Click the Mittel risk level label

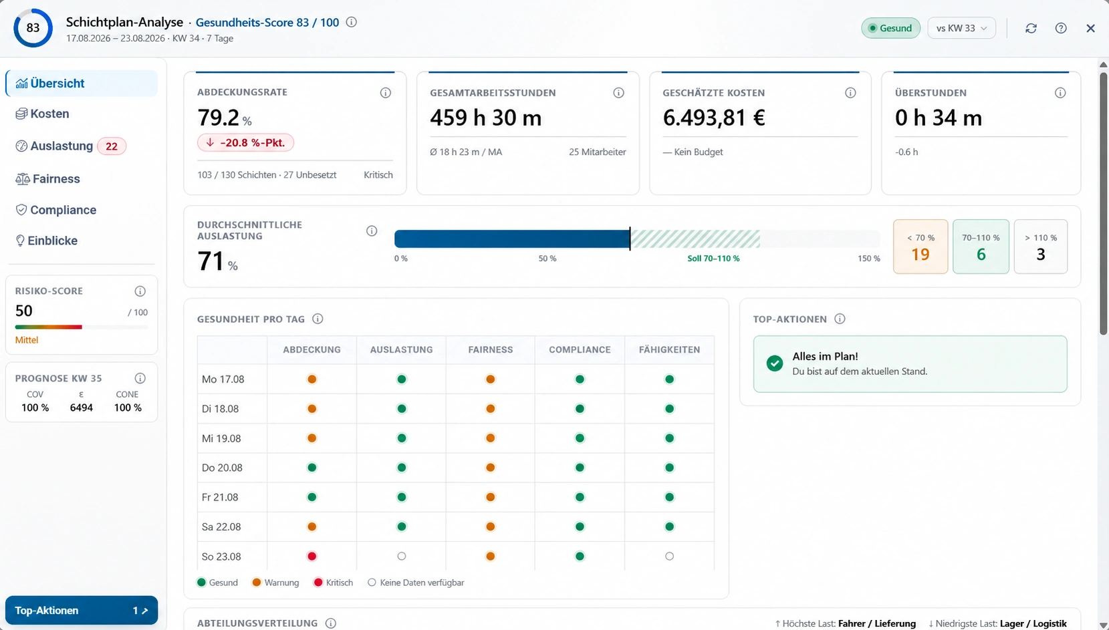(27, 340)
